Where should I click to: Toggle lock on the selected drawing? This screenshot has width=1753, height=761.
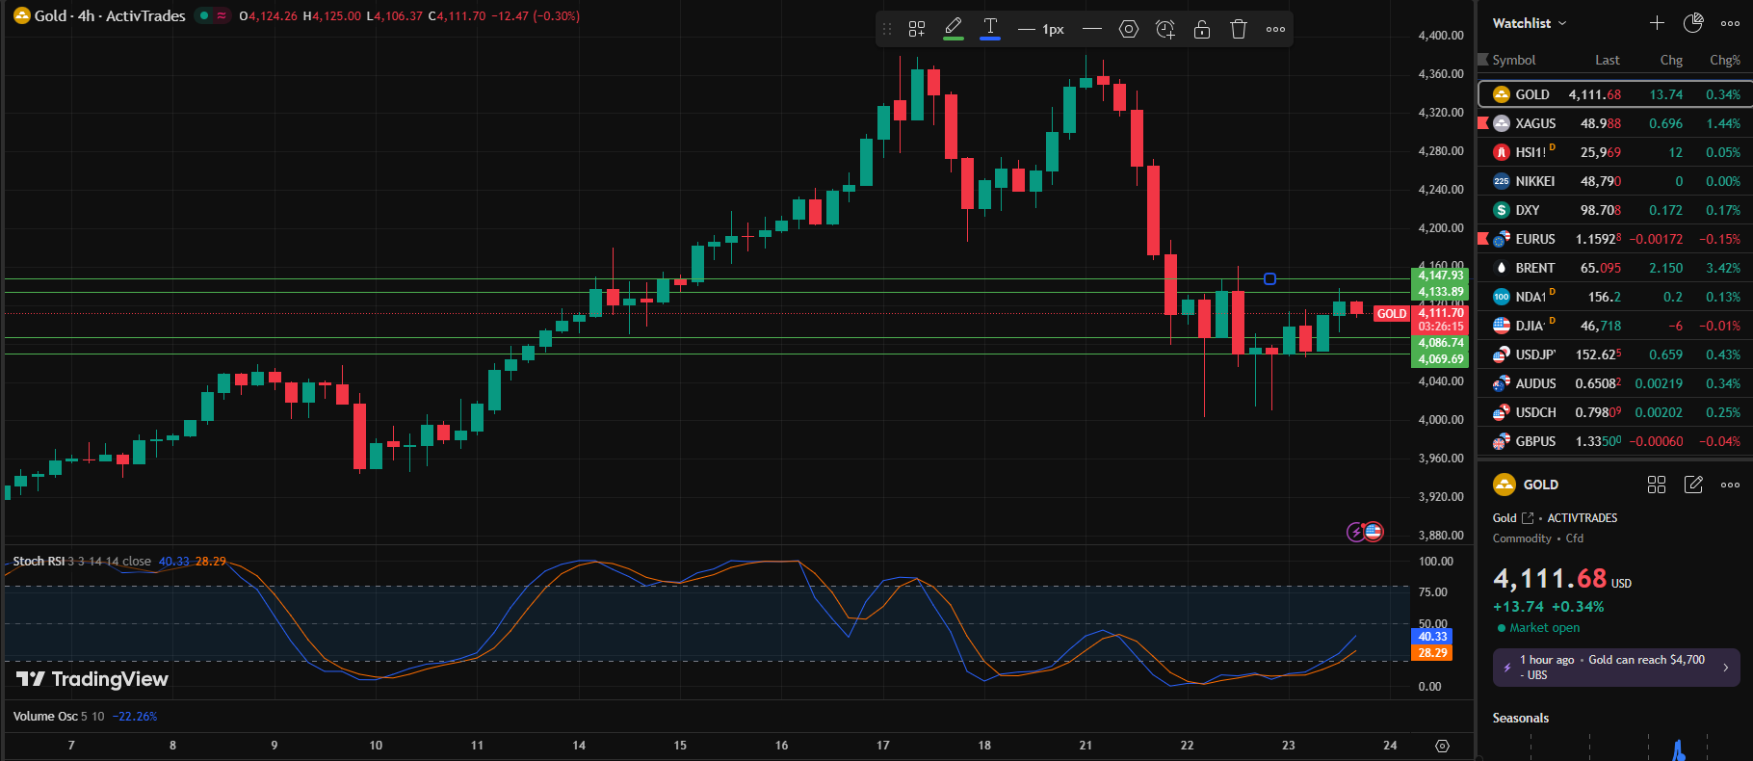coord(1202,29)
